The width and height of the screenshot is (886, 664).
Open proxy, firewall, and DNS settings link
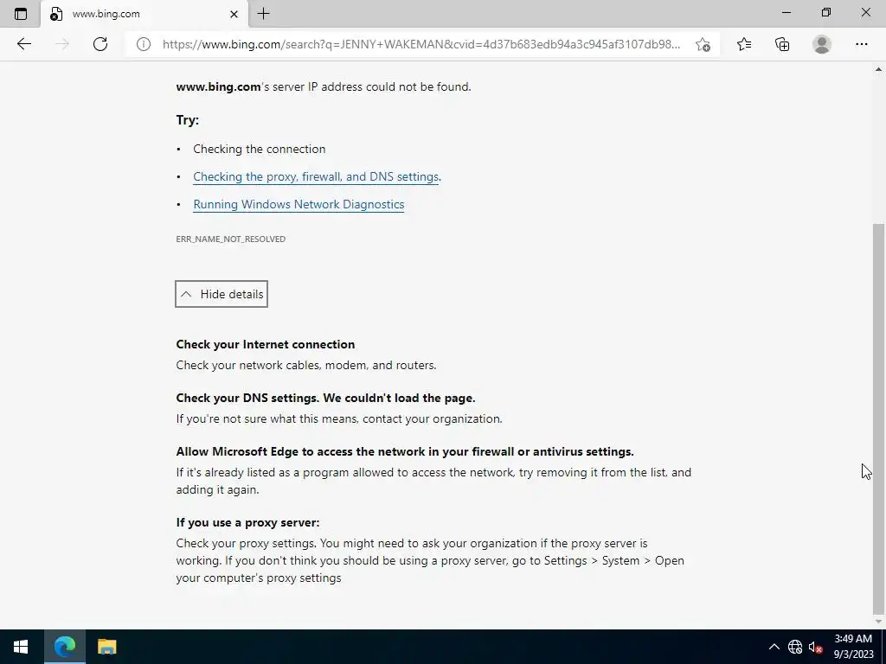tap(316, 176)
